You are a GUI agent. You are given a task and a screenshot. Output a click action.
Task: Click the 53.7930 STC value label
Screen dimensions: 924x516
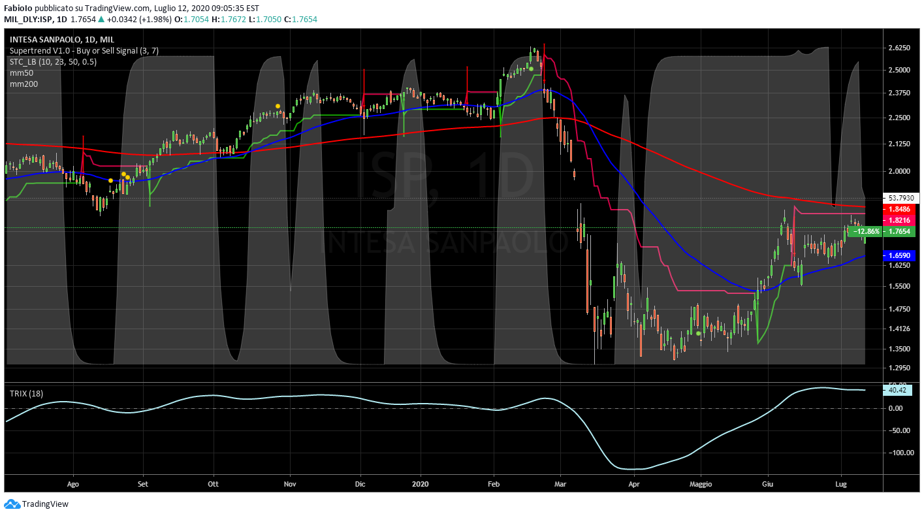pos(900,197)
